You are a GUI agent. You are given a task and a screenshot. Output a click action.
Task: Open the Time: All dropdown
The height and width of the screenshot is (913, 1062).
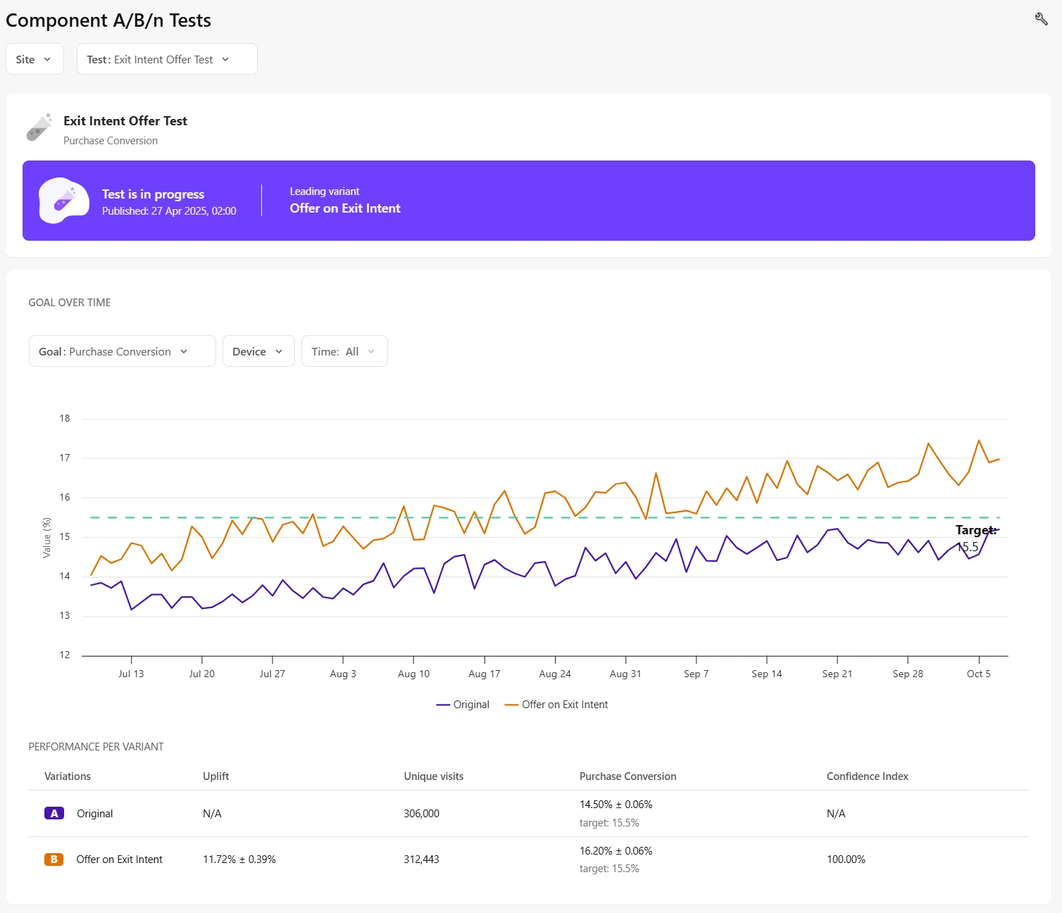click(344, 351)
